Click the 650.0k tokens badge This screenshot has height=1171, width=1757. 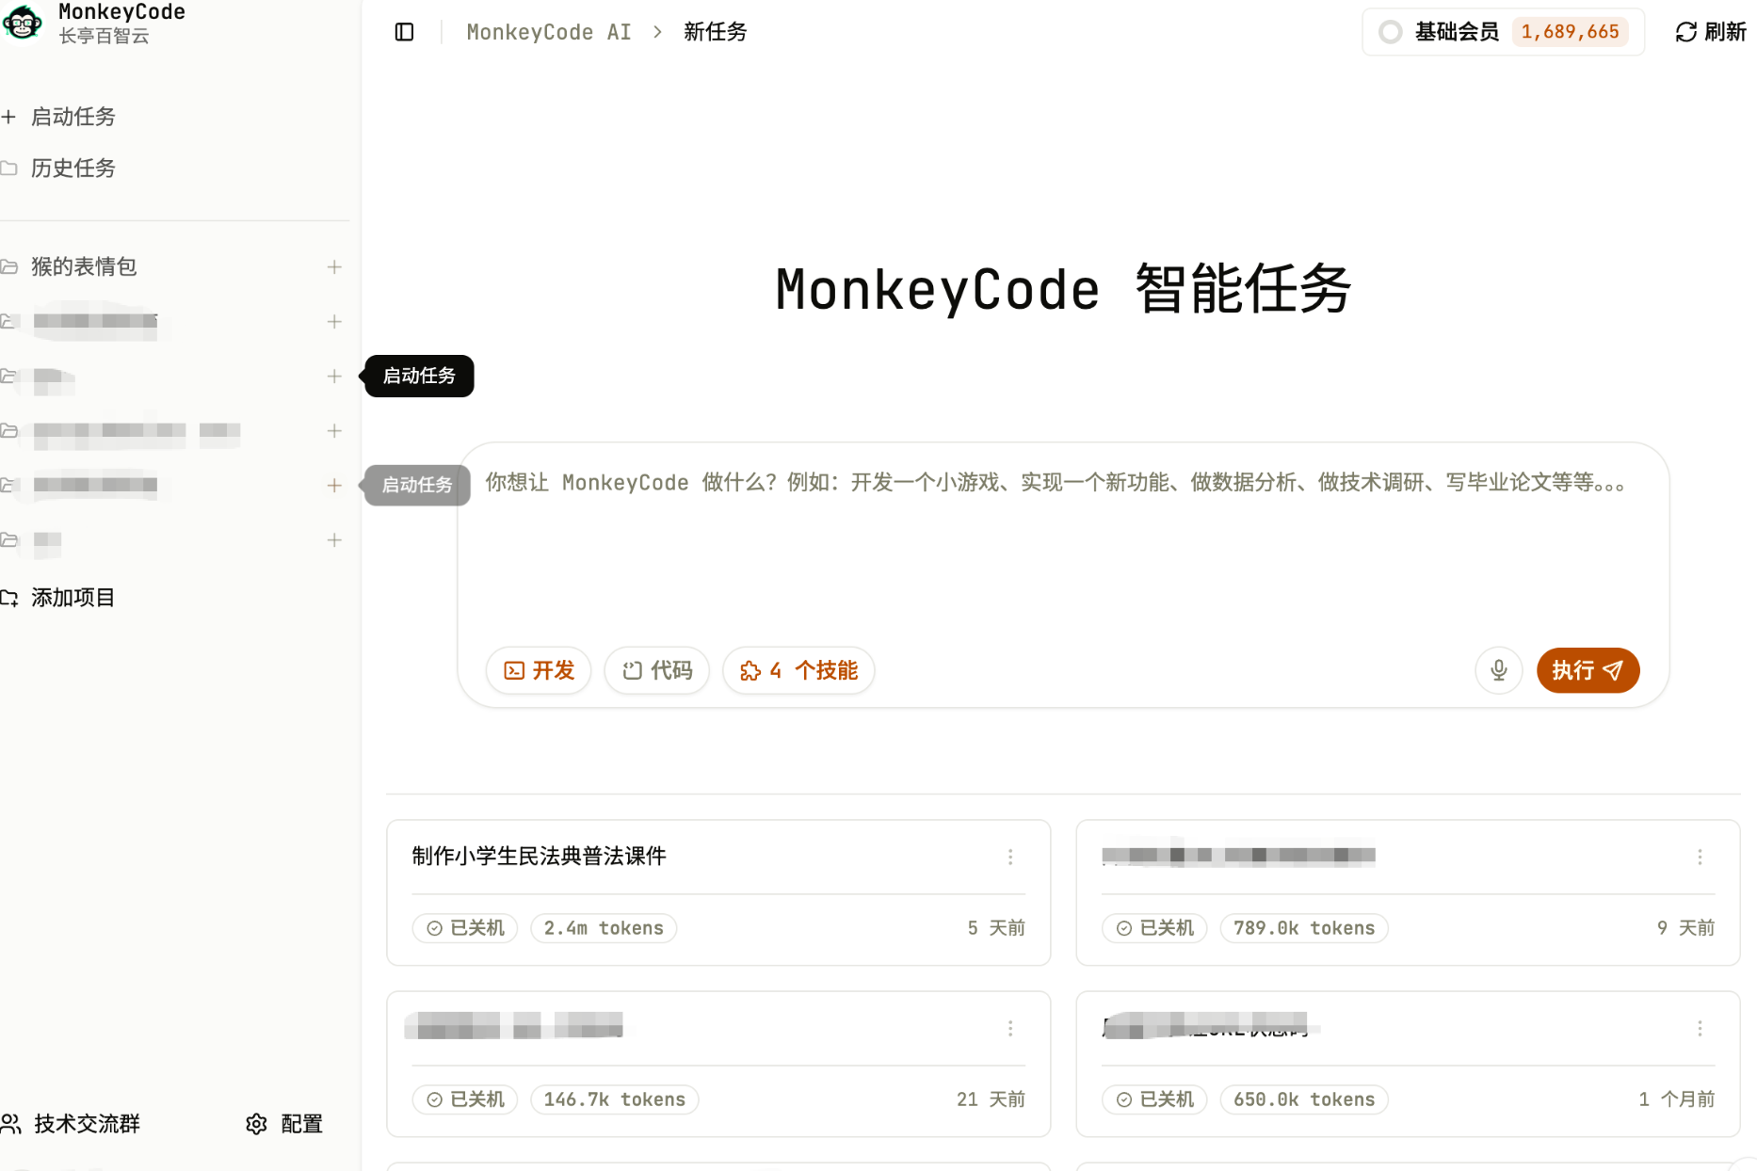tap(1304, 1099)
